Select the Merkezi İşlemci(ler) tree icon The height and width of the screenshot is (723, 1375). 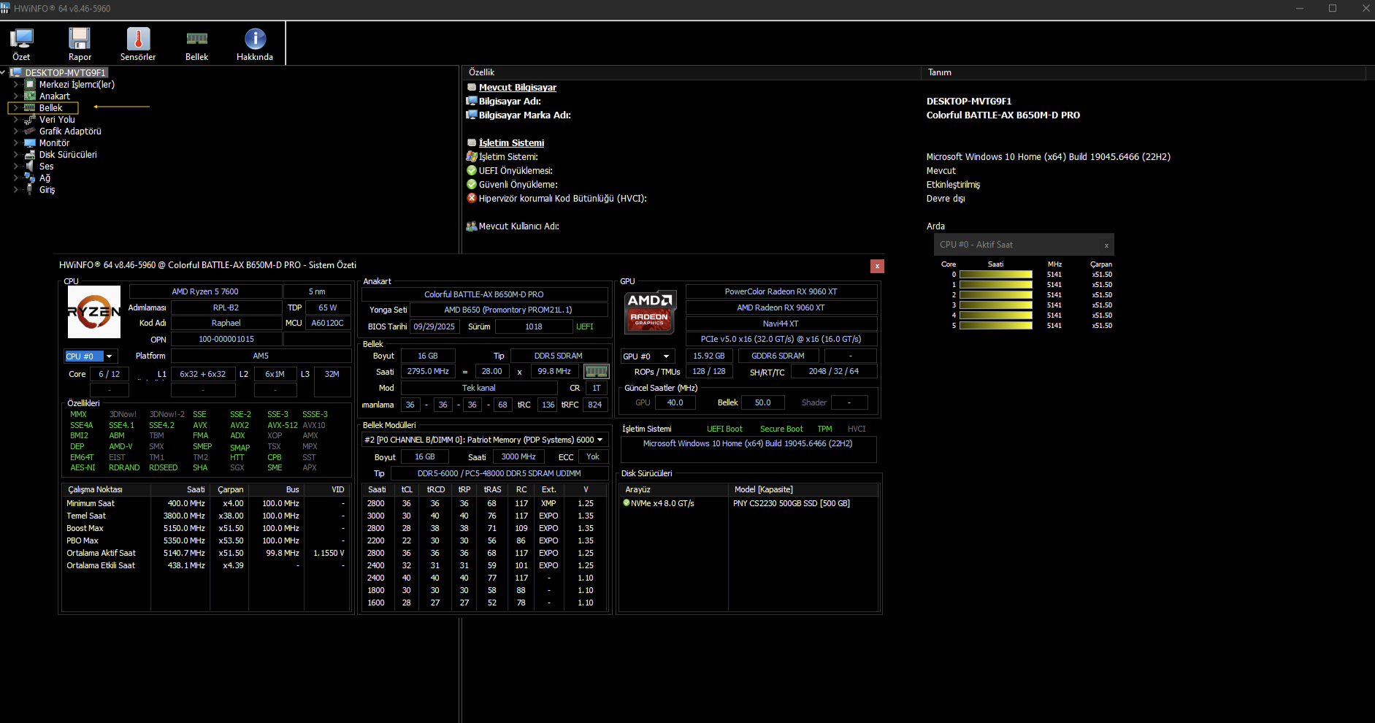(30, 85)
